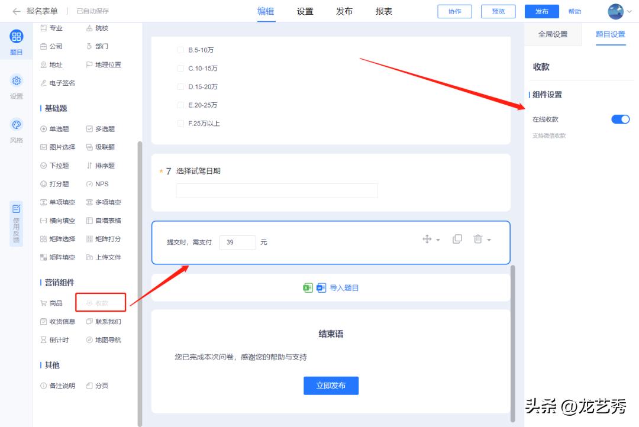
Task: Click the 预览 preview button
Action: click(498, 11)
